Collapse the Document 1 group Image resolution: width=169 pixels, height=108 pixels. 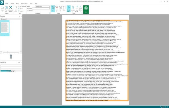tap(21, 19)
